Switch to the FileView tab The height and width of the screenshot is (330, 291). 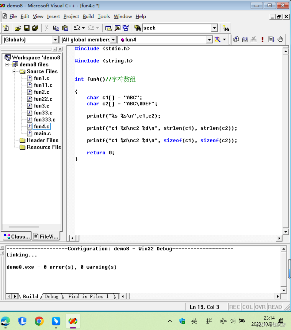pyautogui.click(x=46, y=237)
